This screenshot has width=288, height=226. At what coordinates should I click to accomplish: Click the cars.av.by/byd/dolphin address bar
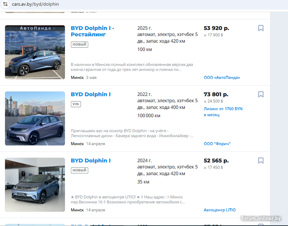coord(35,4)
